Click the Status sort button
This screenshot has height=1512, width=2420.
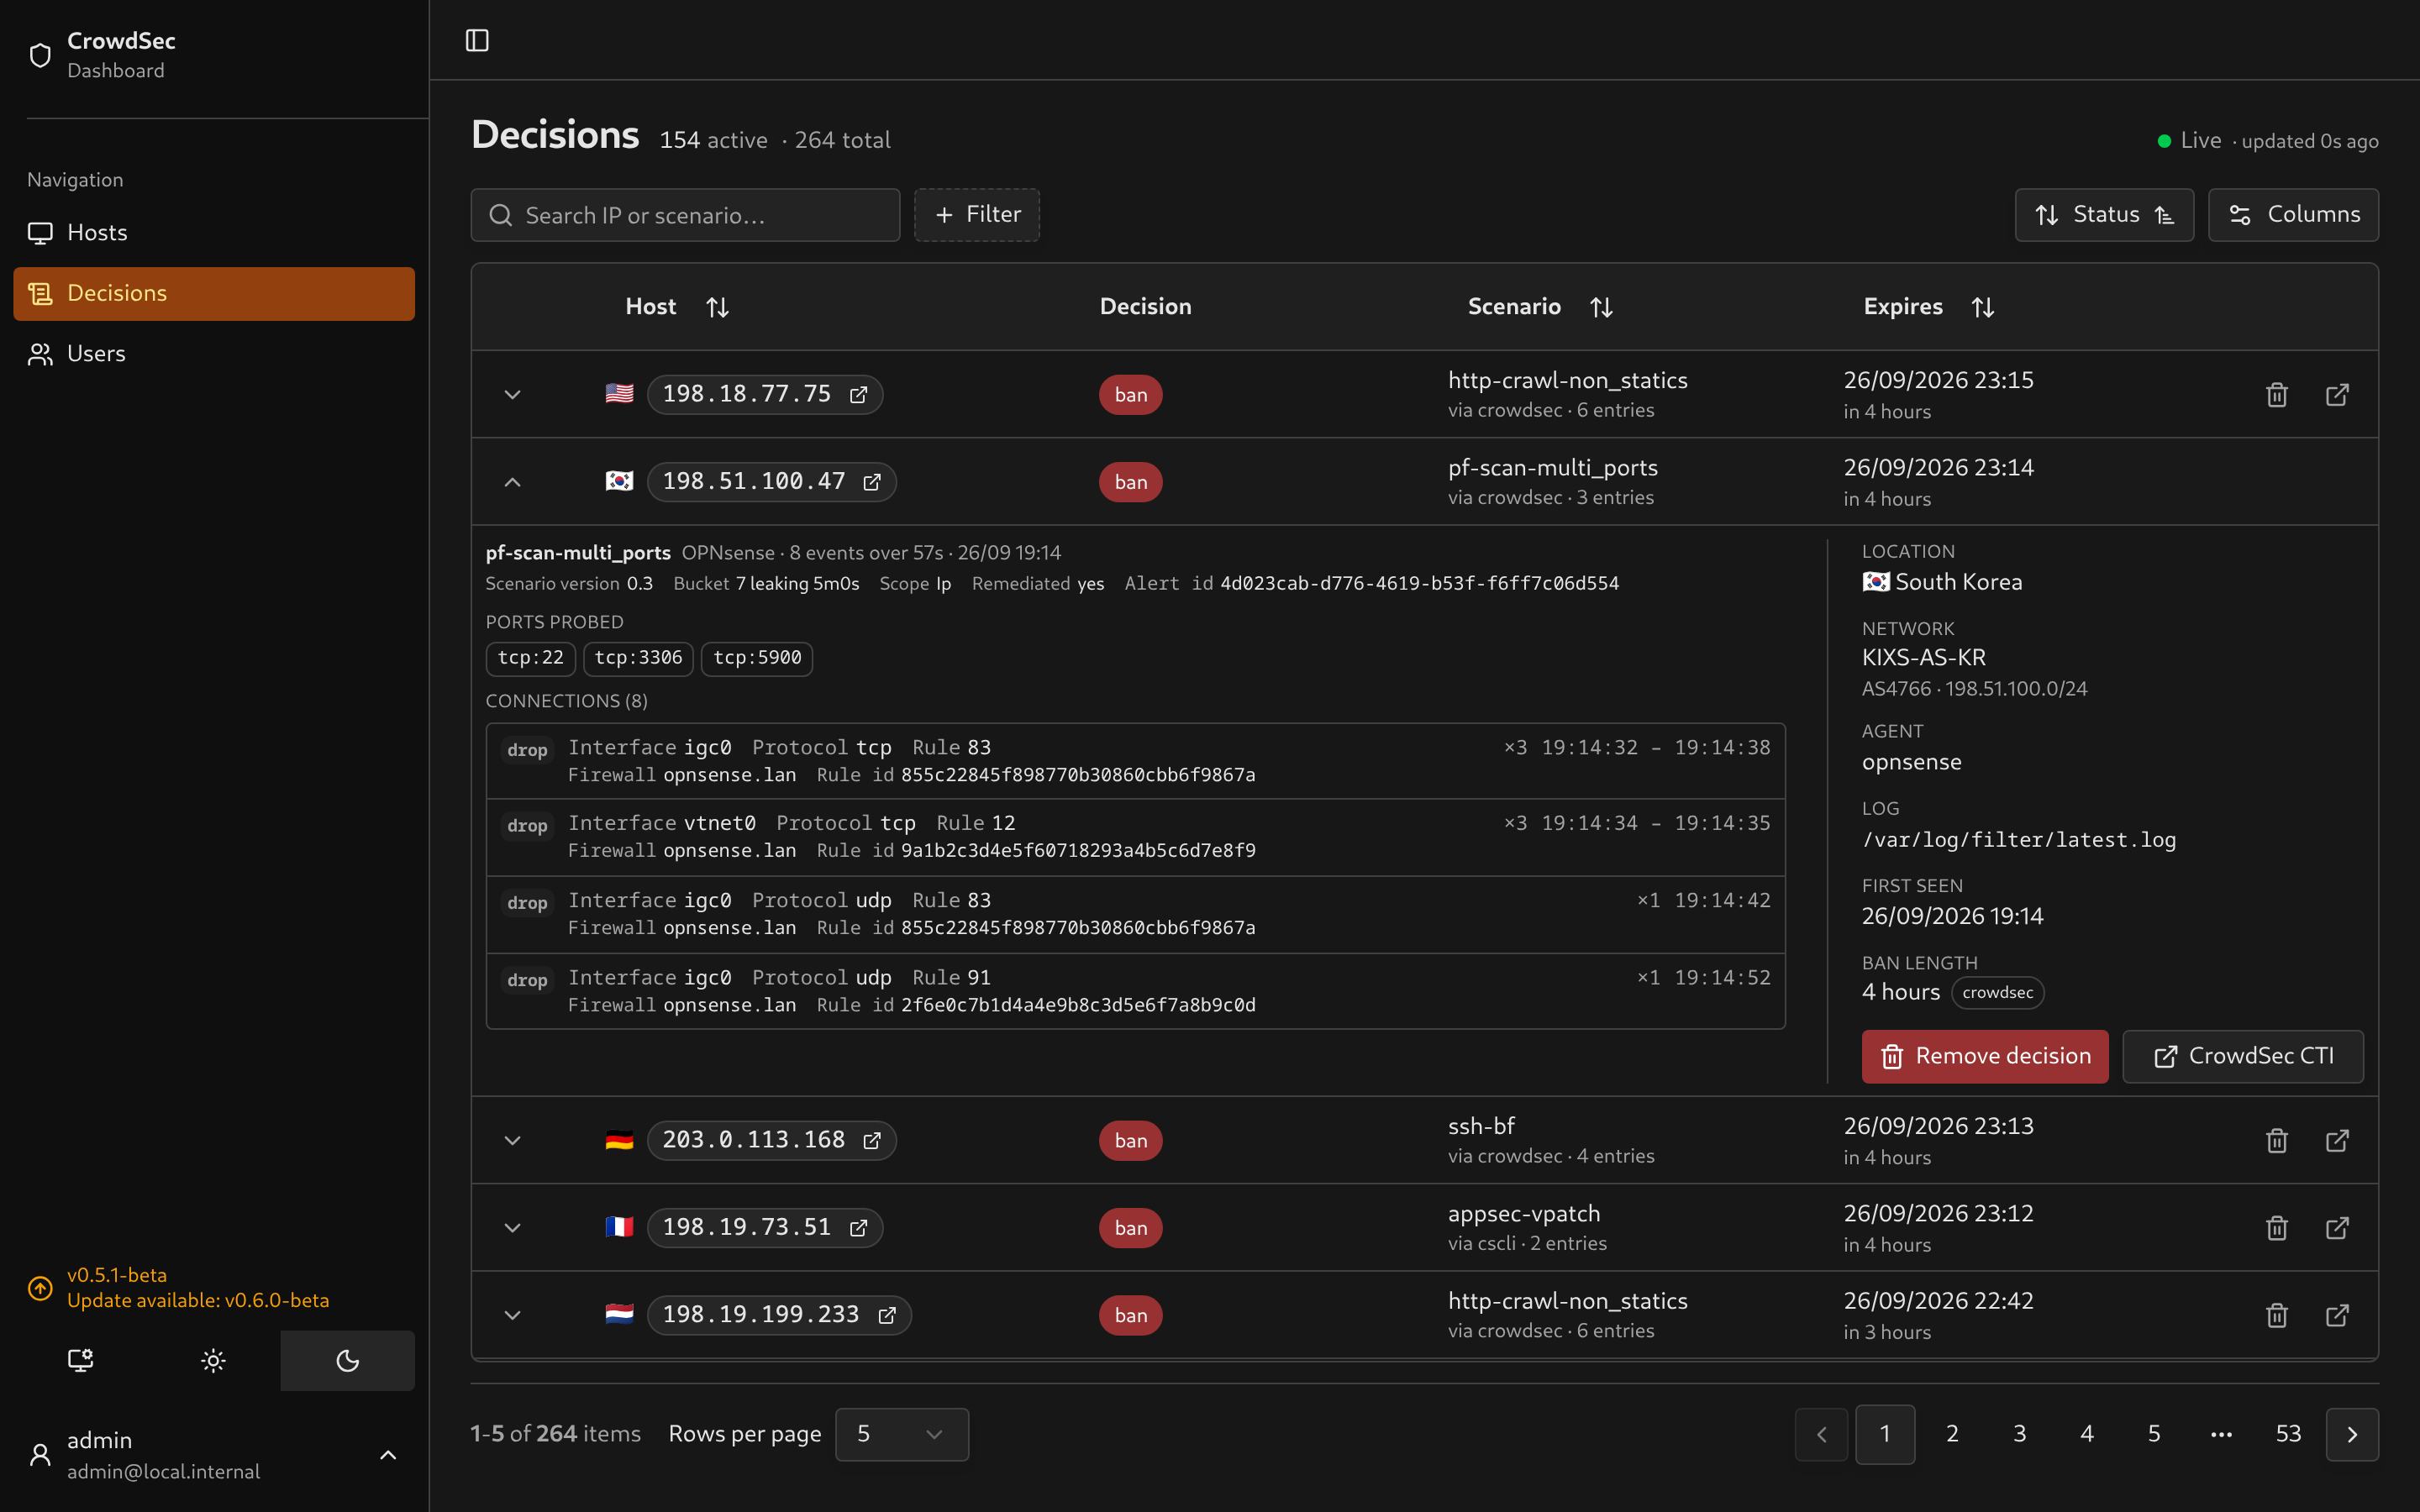point(2104,215)
